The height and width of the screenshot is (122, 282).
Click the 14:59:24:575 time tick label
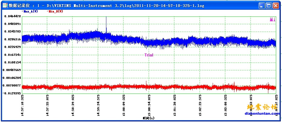[98, 105]
